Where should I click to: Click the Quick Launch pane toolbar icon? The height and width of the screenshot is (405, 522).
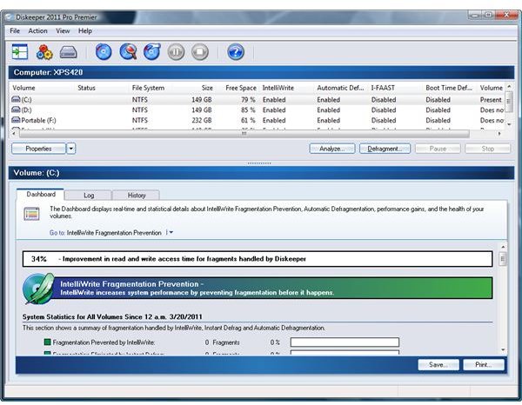click(x=20, y=52)
